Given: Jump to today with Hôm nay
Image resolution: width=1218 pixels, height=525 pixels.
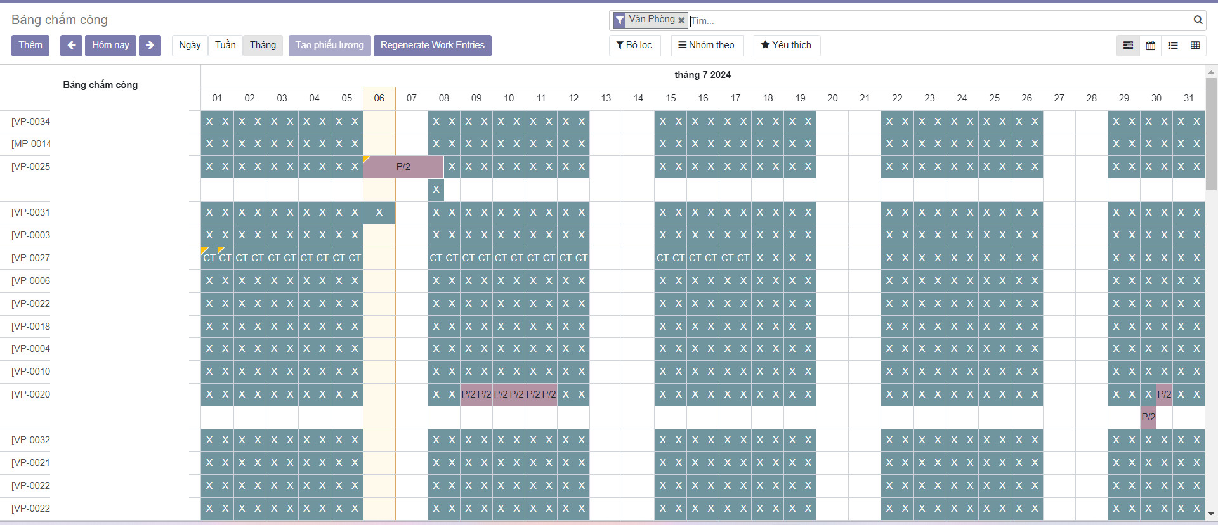Looking at the screenshot, I should click(x=110, y=45).
